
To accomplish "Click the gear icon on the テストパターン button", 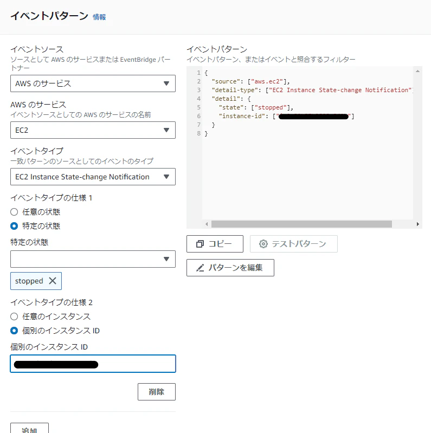I will [263, 244].
